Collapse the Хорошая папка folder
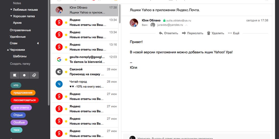Viewport: 279px width, 139px height. (x=11, y=16)
